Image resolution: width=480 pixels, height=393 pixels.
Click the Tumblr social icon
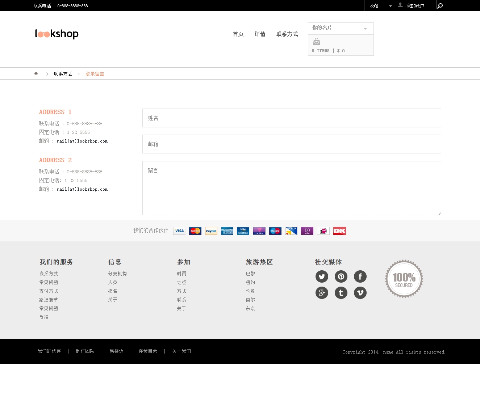click(x=341, y=293)
